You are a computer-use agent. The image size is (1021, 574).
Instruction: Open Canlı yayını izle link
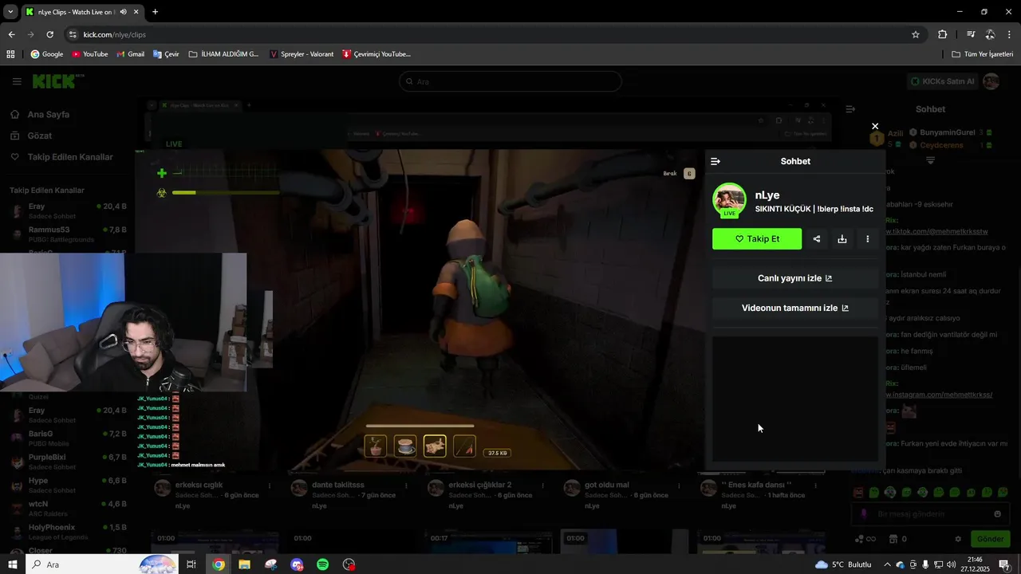point(794,278)
